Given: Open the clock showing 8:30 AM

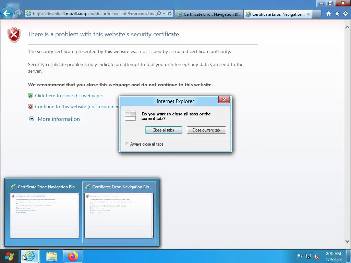Looking at the screenshot, I should (334, 256).
